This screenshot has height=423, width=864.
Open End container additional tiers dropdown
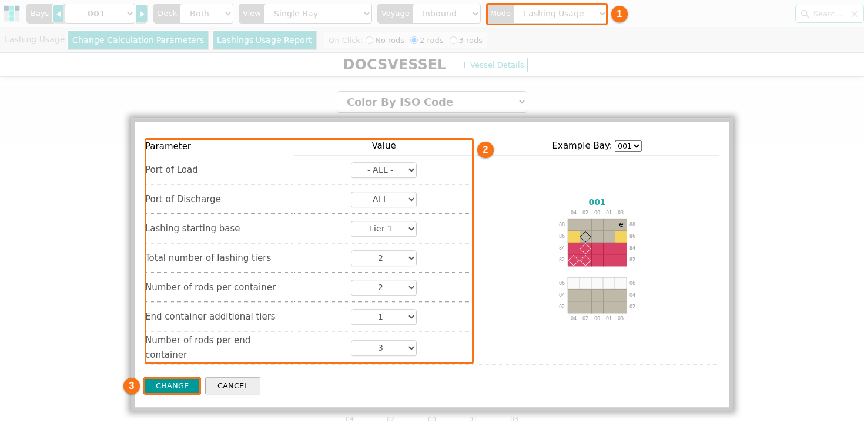(384, 317)
